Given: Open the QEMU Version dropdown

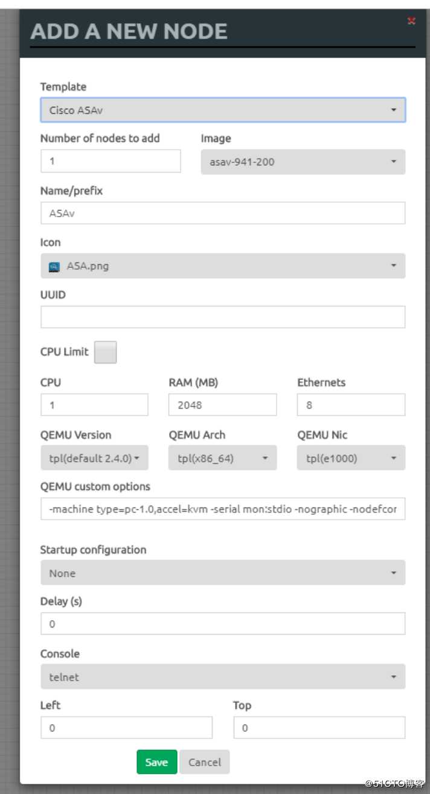Looking at the screenshot, I should (94, 458).
